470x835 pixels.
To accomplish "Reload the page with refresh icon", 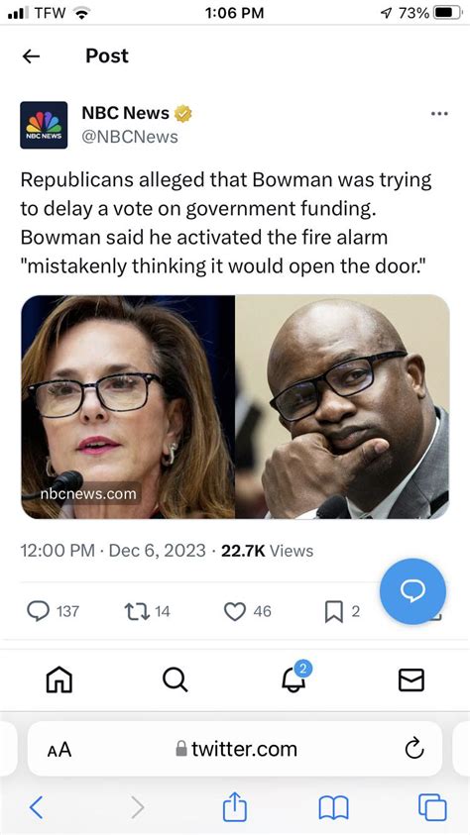I will (414, 748).
